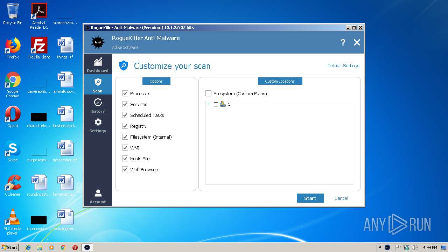Launch Chrome from the taskbar
448x252 pixels.
63,247
